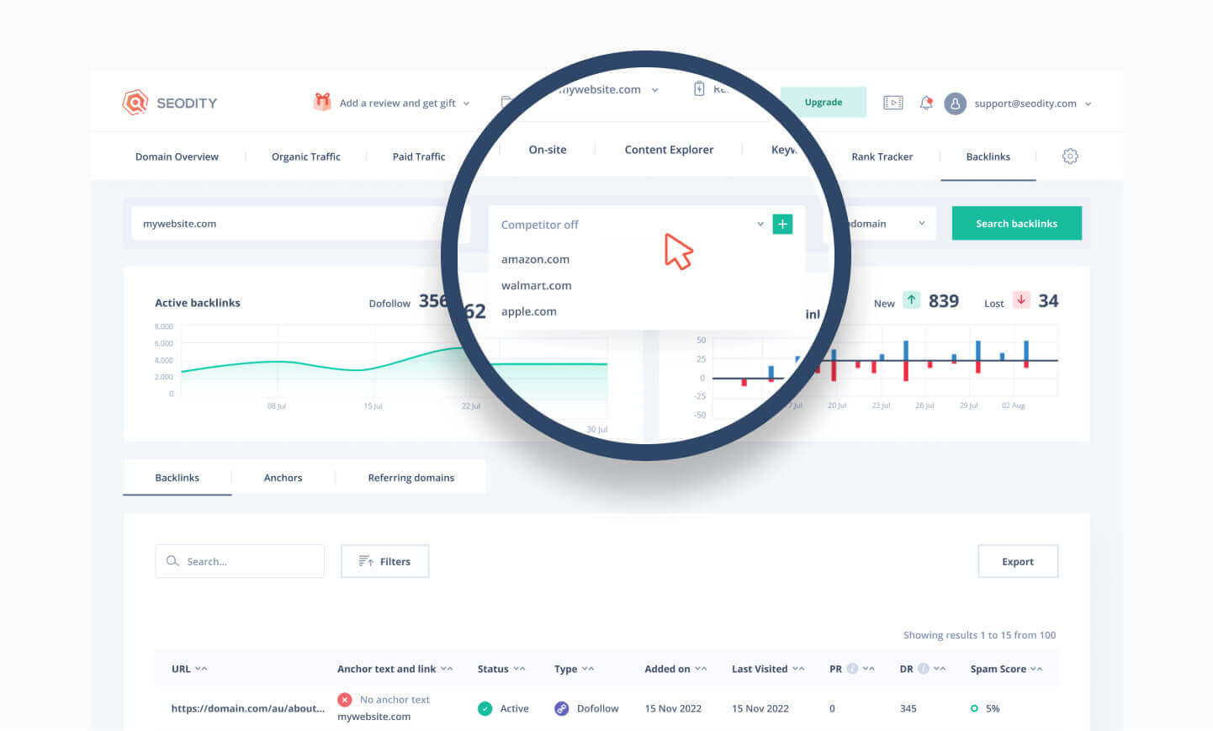Open Paid Traffic tab

point(419,156)
